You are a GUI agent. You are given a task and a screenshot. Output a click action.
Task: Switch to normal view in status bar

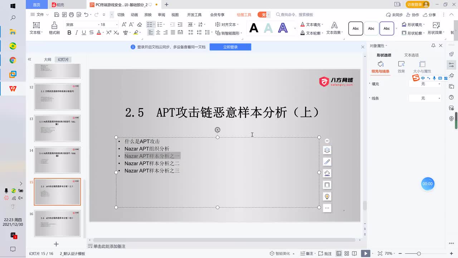click(338, 253)
